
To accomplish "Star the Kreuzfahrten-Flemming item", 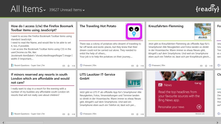I will 206,66.
